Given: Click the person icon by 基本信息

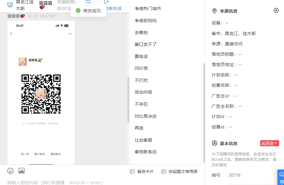Looking at the screenshot, I should (x=215, y=143).
